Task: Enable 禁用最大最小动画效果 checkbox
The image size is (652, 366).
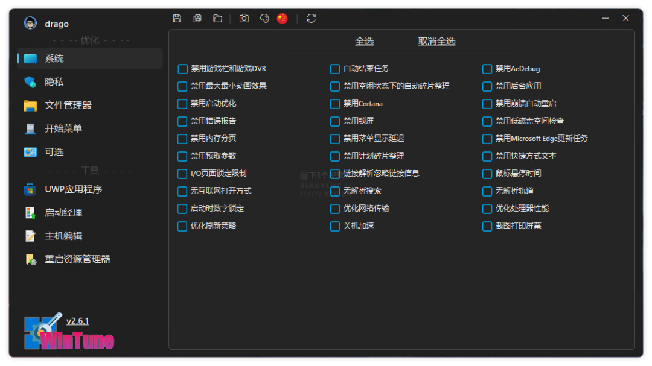Action: pos(182,86)
